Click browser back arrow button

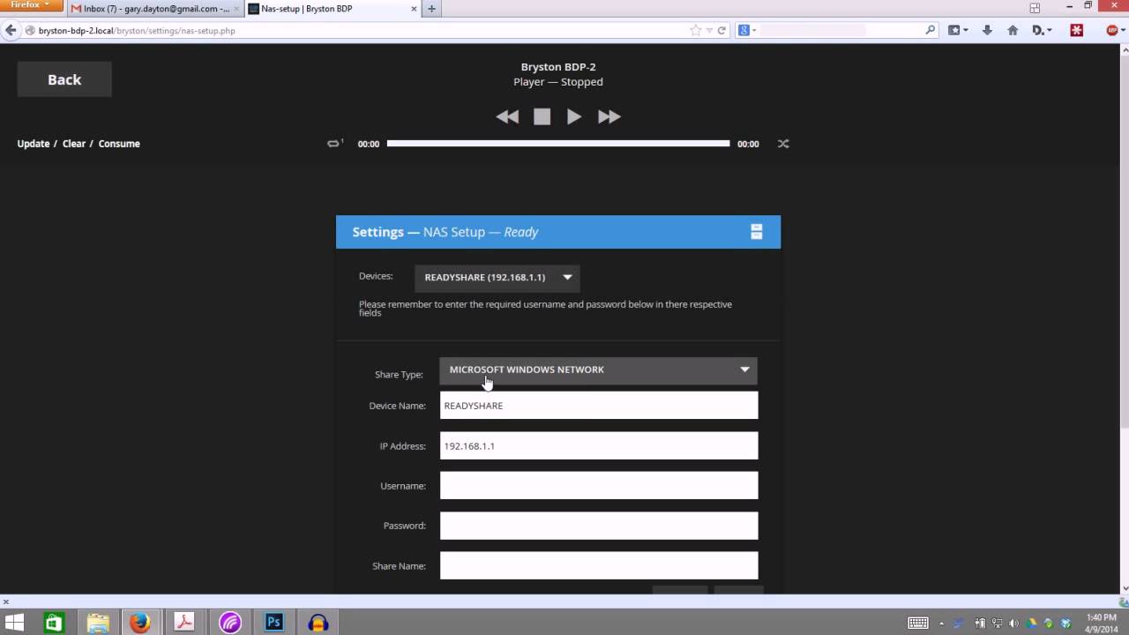[11, 30]
